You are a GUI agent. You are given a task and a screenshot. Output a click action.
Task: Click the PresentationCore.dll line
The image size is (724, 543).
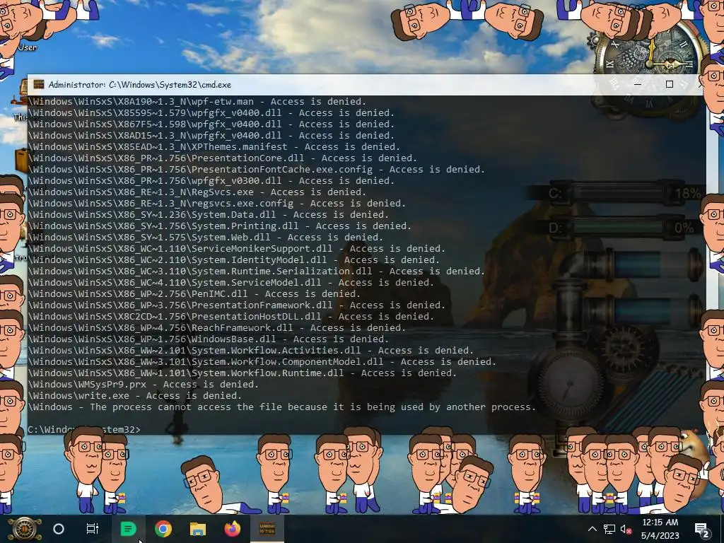pos(223,158)
